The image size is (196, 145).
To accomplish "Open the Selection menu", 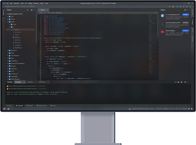I will pos(17,3).
